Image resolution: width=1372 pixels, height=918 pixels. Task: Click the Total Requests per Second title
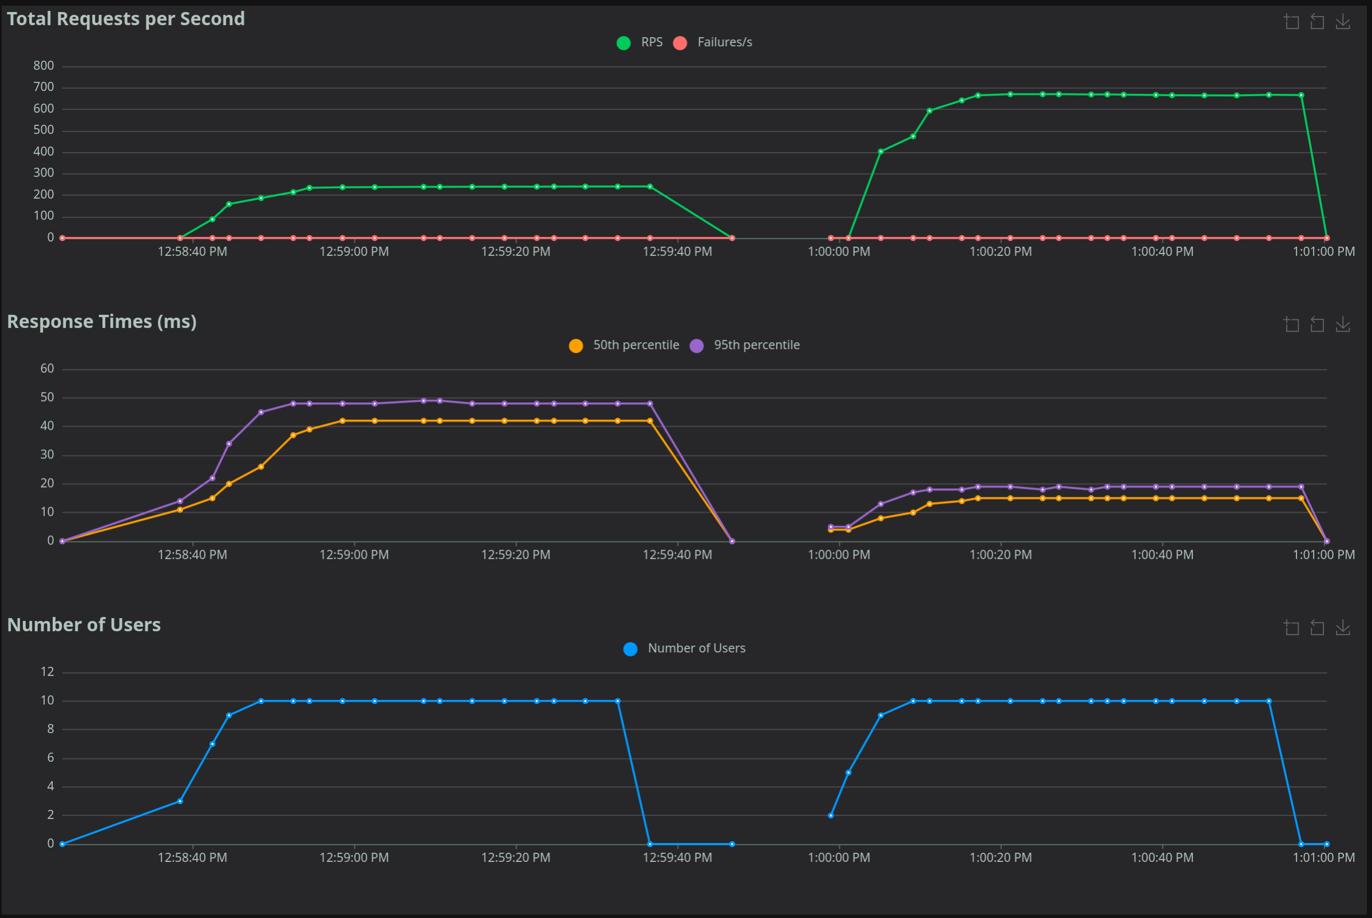(x=126, y=19)
